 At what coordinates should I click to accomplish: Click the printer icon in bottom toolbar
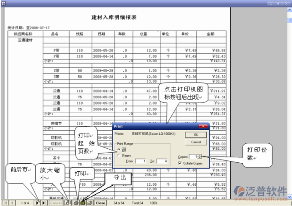(76, 203)
